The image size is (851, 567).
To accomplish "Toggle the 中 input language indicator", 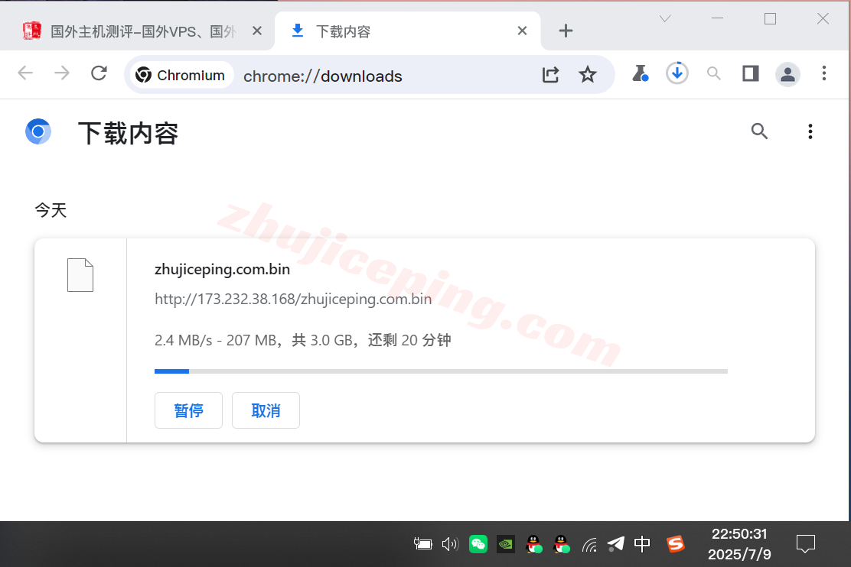I will tap(642, 543).
